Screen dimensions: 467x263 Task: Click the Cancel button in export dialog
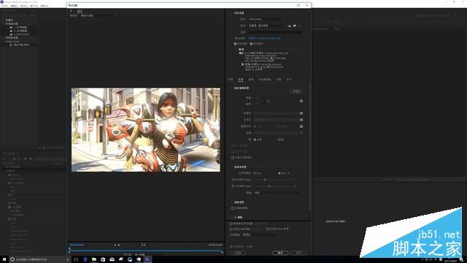click(298, 253)
